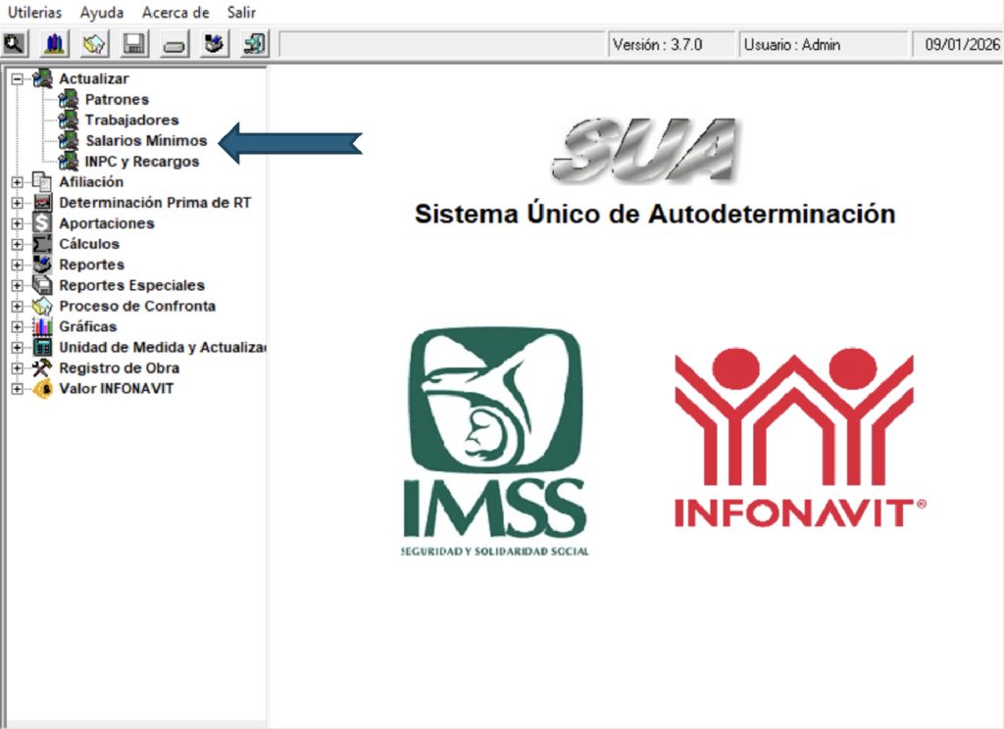Viewport: 1004px width, 729px height.
Task: Collapse the Actualizar tree node
Action: pos(17,79)
